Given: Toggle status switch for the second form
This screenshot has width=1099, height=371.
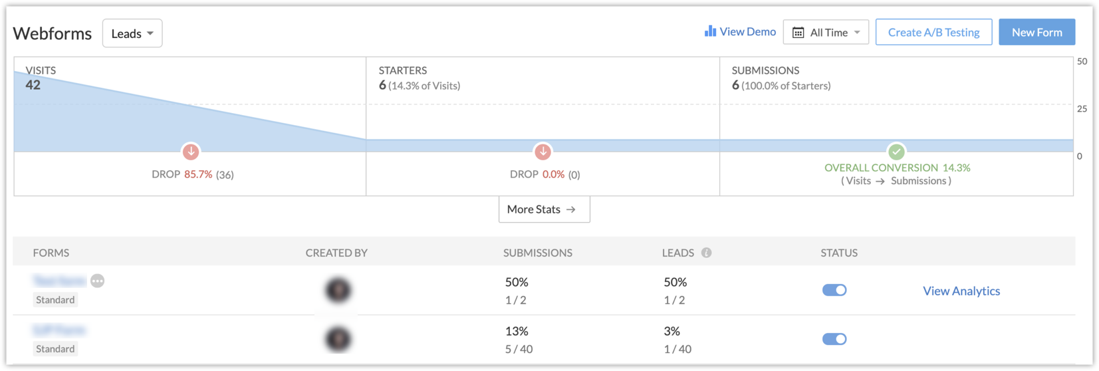Looking at the screenshot, I should pos(834,339).
